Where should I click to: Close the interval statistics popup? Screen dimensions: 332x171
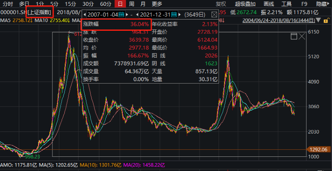point(214,15)
